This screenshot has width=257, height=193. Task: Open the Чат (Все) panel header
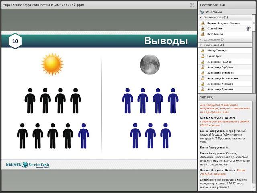(x=227, y=97)
